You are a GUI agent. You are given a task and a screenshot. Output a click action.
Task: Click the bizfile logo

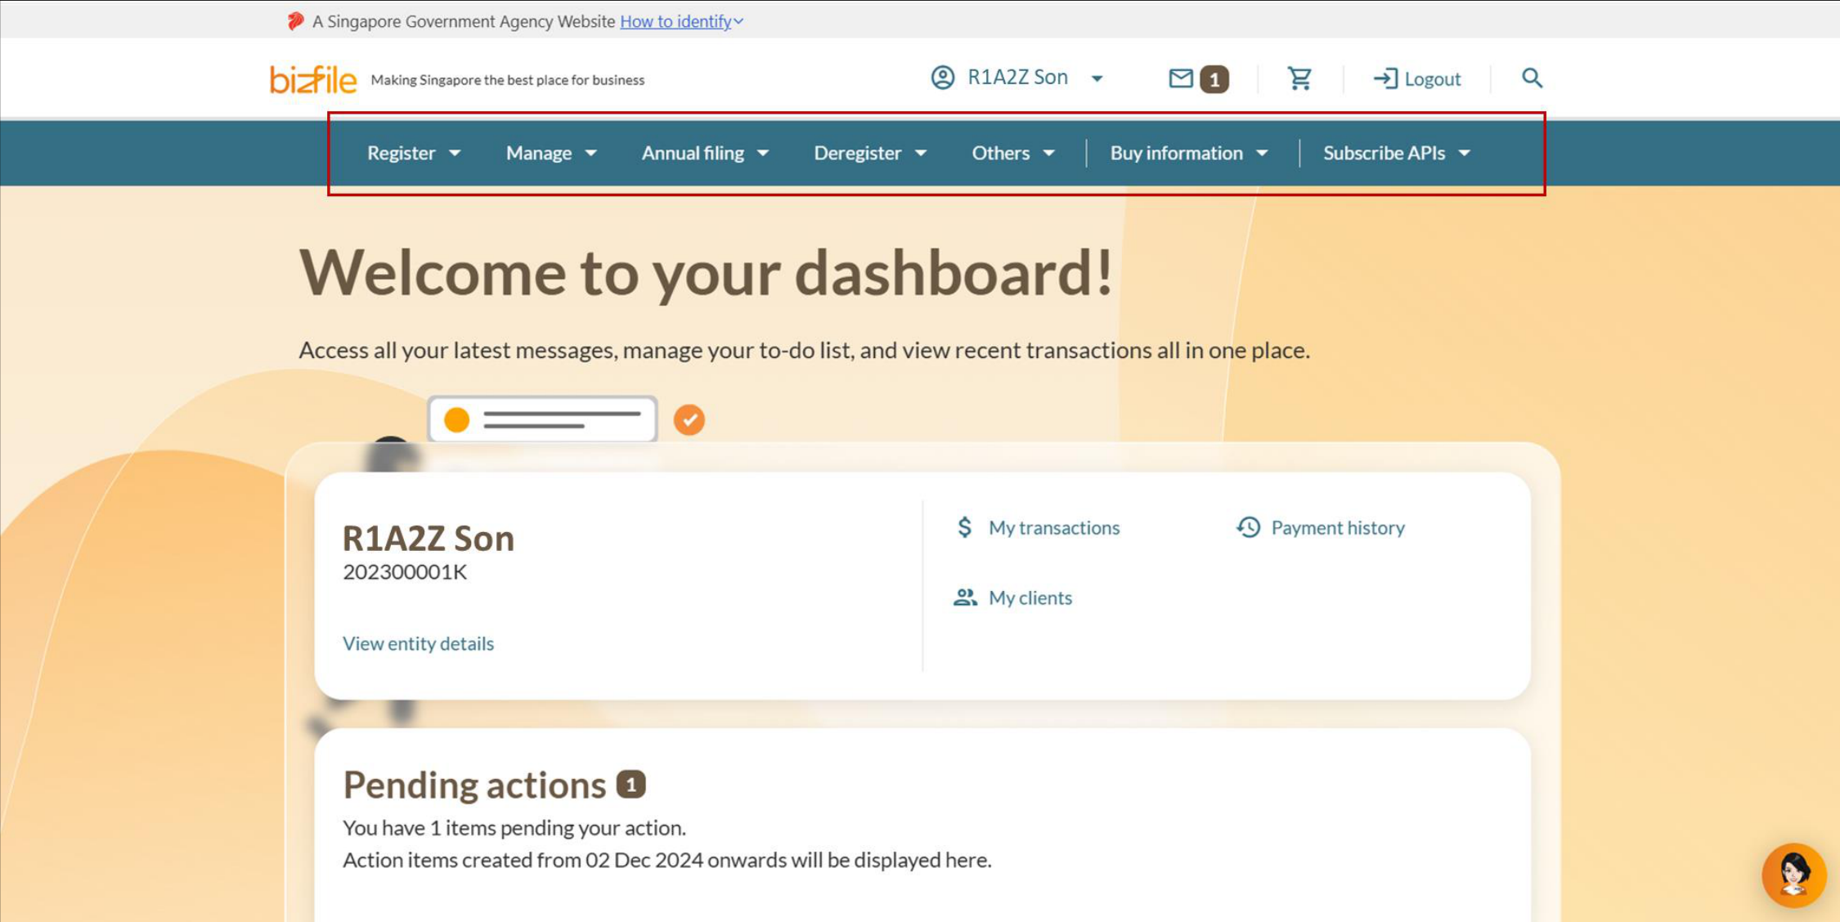pos(313,79)
